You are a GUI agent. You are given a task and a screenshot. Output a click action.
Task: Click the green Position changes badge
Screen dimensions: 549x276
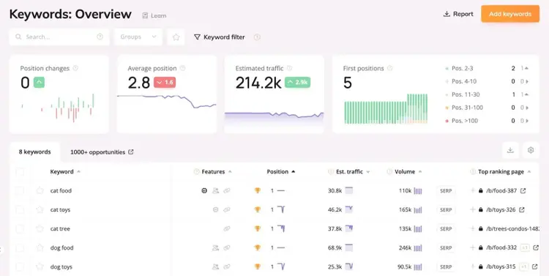[x=39, y=83]
